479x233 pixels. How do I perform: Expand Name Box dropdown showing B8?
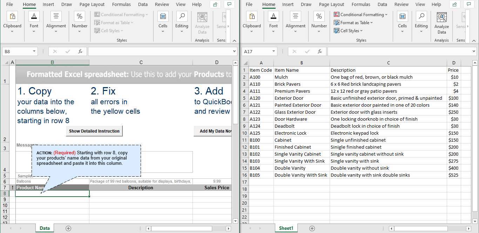(34, 51)
